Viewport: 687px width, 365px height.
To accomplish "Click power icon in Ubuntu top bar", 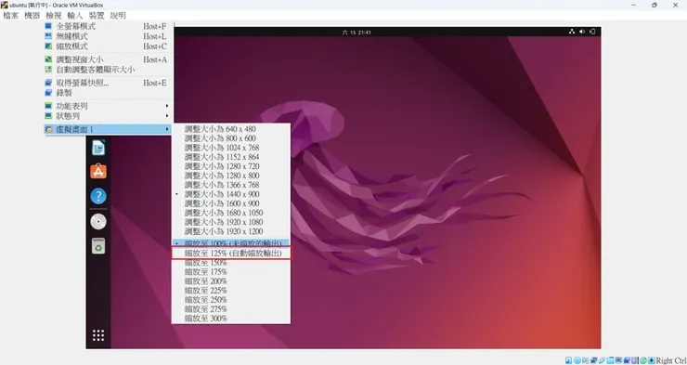I will coord(592,32).
